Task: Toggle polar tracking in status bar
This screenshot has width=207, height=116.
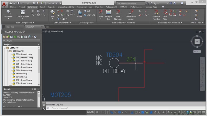Action: (120, 112)
